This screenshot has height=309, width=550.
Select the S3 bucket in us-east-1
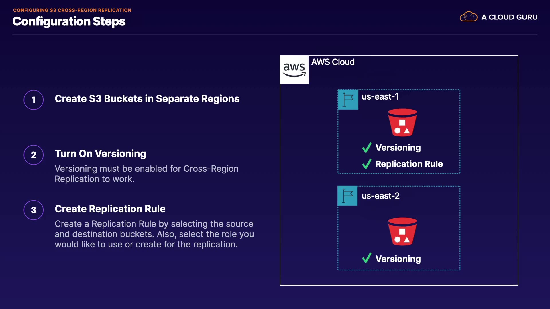click(x=402, y=122)
